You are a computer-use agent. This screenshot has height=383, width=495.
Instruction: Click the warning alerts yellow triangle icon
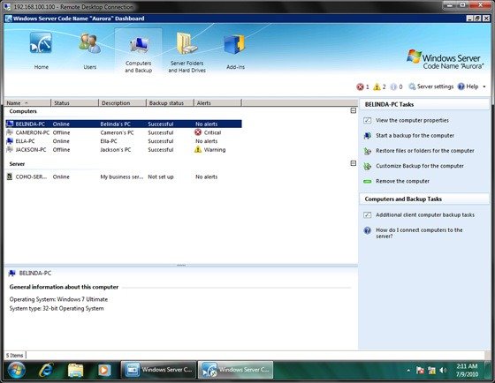377,86
